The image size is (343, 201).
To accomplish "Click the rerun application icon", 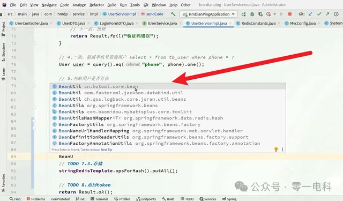I will tap(243, 14).
